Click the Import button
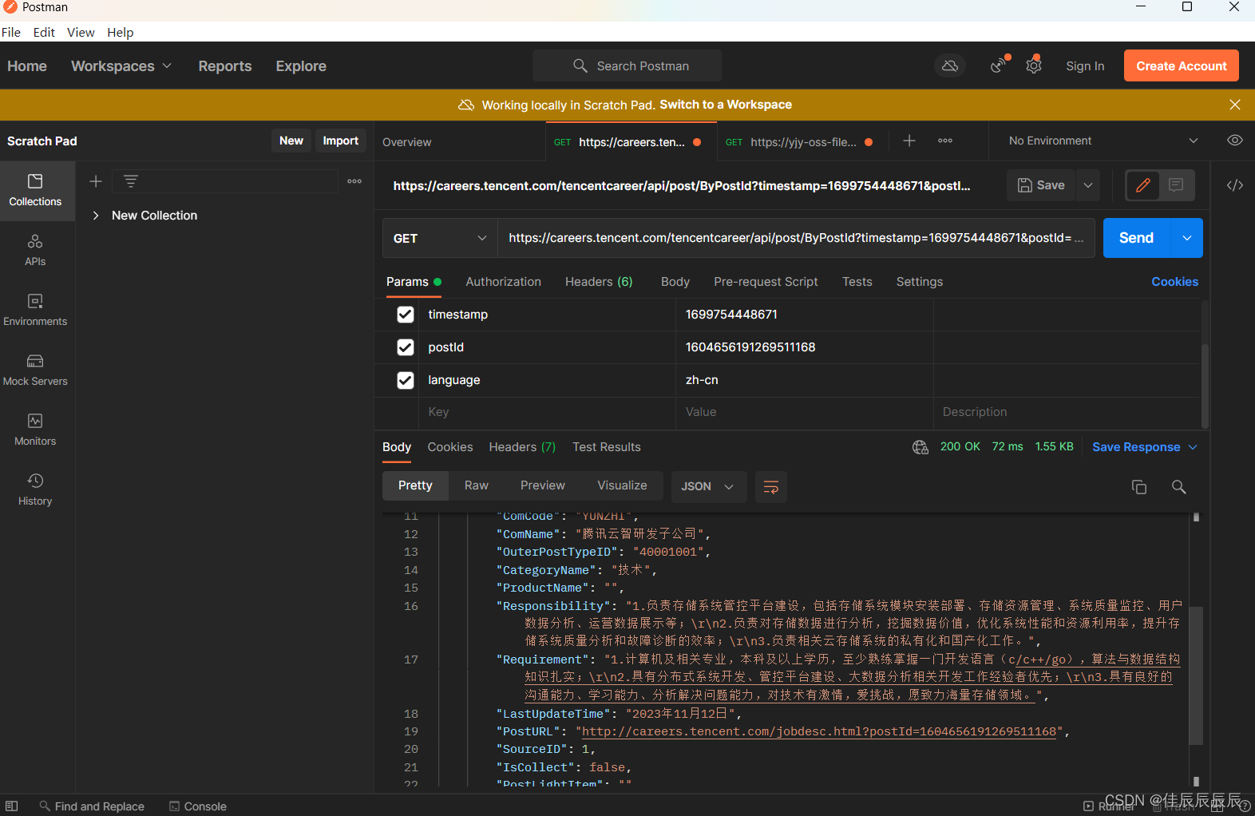 tap(341, 141)
